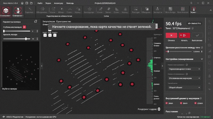
Task: Click Сглаж smoothing tool in point cloud group
Action: (70, 10)
